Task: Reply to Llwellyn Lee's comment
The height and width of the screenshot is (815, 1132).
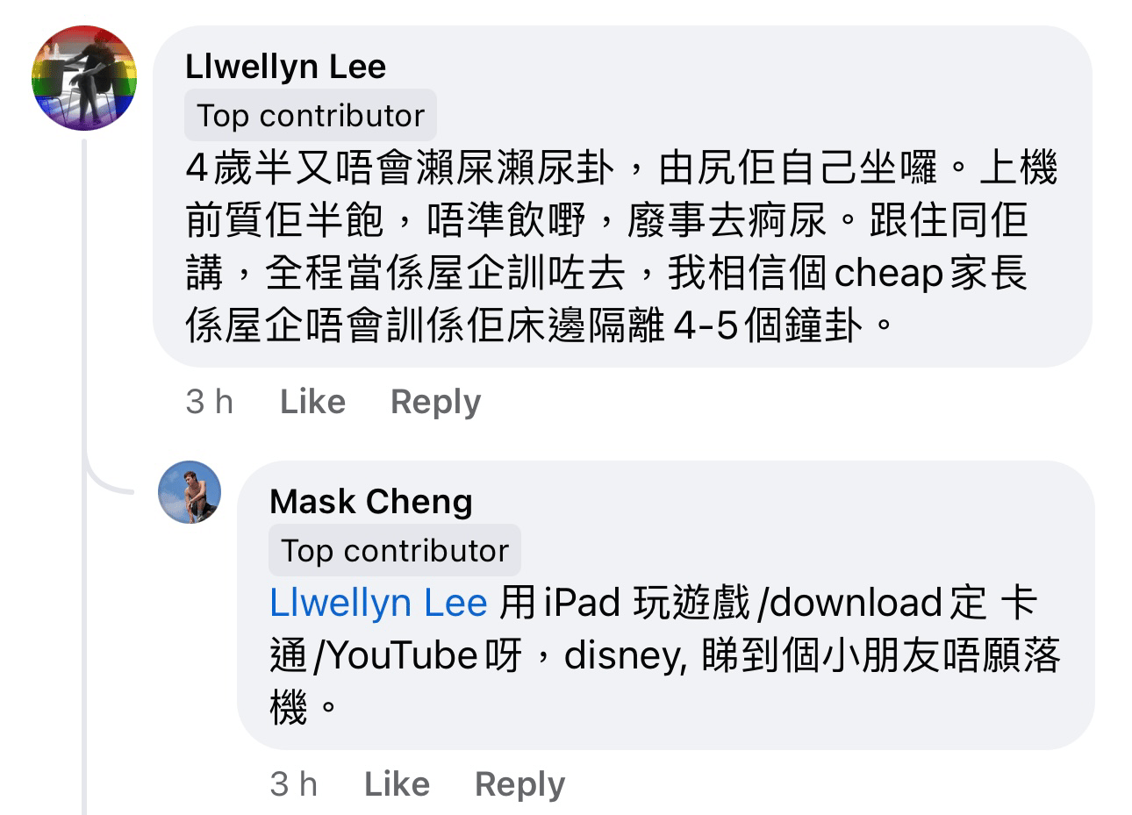Action: tap(435, 402)
